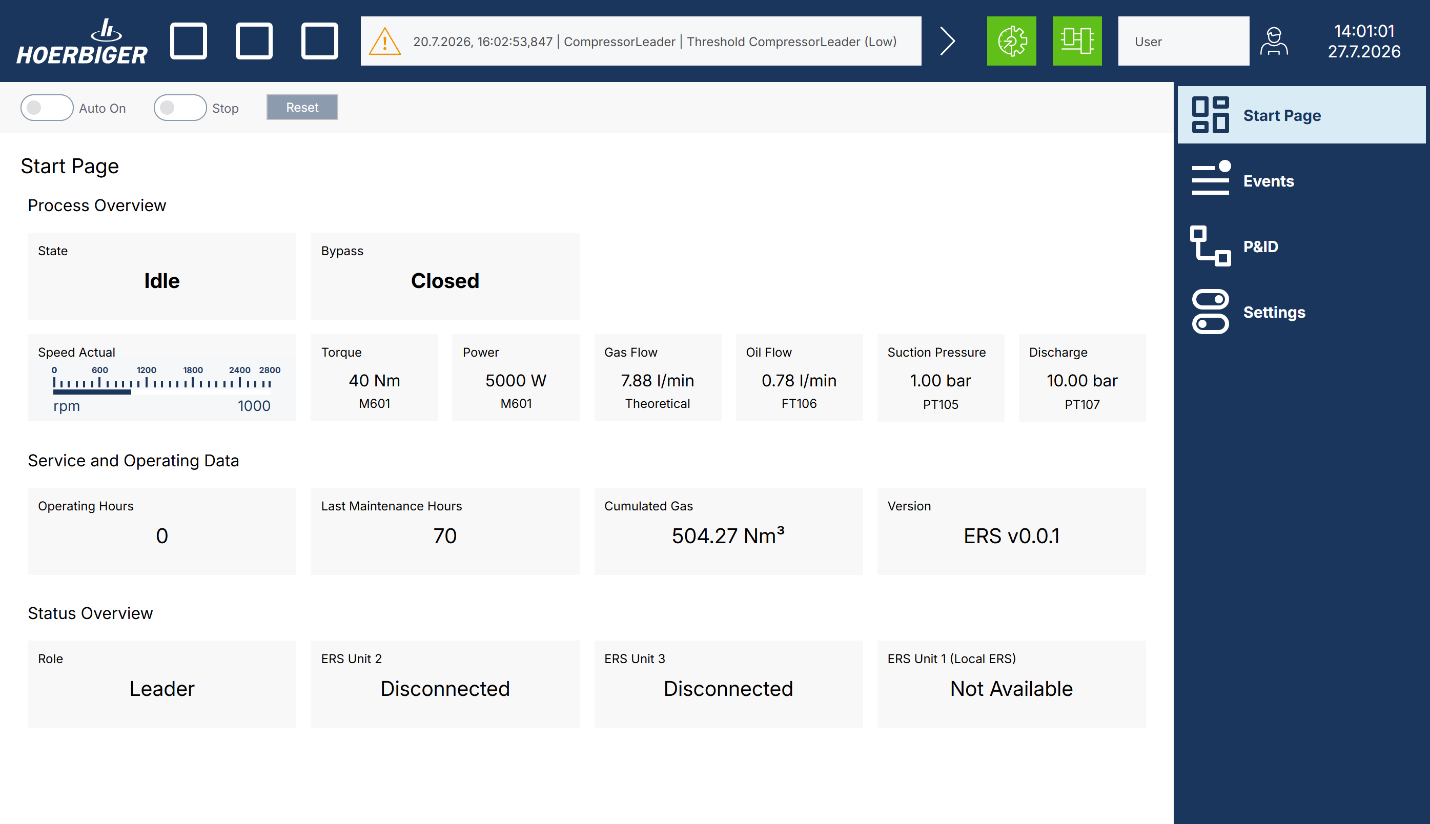The width and height of the screenshot is (1430, 824).
Task: Click the Last Maintenance Hours value 70
Action: [x=445, y=536]
